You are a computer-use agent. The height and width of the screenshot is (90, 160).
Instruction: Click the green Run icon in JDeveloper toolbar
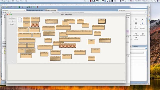point(34,7)
